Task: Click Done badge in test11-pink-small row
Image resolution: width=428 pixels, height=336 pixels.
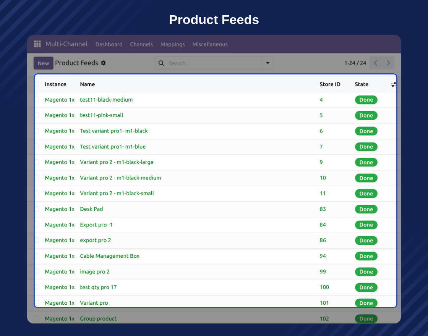Action: pyautogui.click(x=366, y=115)
